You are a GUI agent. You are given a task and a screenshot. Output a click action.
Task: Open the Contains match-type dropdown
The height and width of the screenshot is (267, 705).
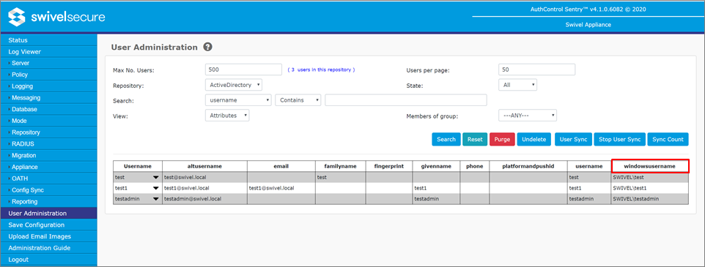(298, 100)
